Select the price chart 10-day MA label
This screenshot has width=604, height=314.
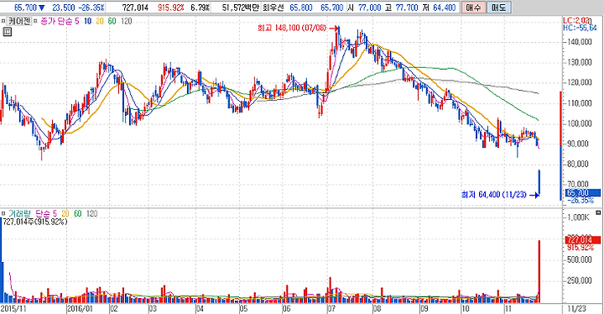click(x=88, y=21)
